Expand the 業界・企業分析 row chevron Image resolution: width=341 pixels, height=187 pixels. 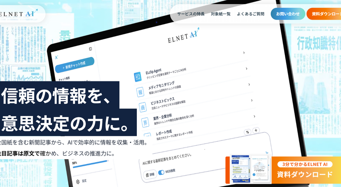[252, 100]
